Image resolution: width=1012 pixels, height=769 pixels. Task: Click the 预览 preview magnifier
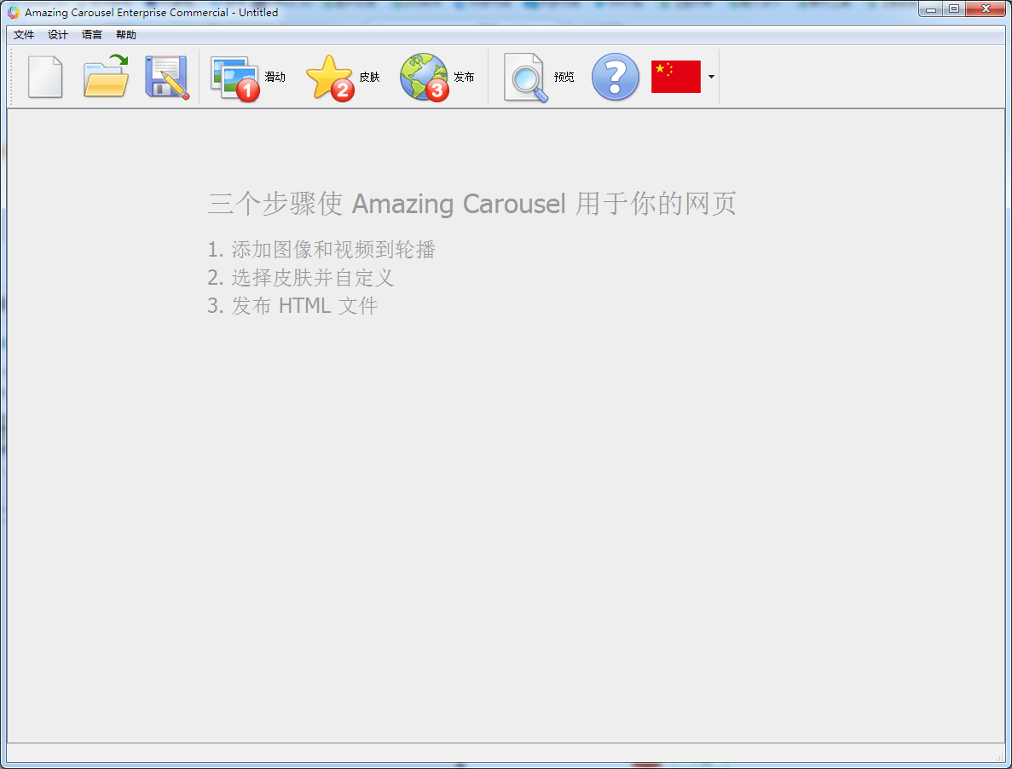point(538,77)
